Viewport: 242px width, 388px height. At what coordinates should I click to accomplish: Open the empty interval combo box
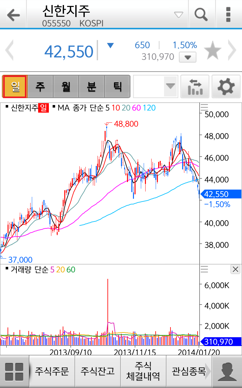(x=156, y=86)
